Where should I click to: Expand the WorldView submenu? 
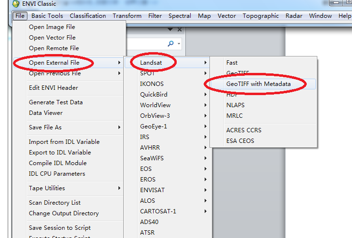tap(167, 105)
